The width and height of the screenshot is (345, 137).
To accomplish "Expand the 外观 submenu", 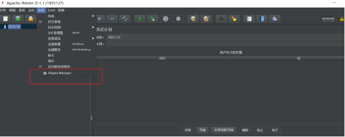I will point(66,16).
